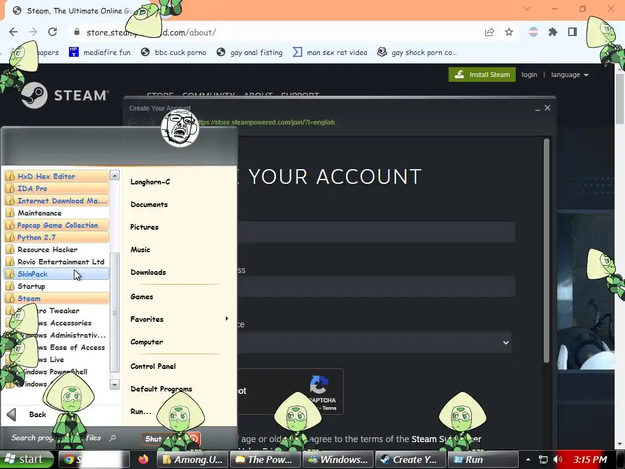Viewport: 625px width, 469px height.
Task: Click the browser back arrow
Action: point(13,32)
